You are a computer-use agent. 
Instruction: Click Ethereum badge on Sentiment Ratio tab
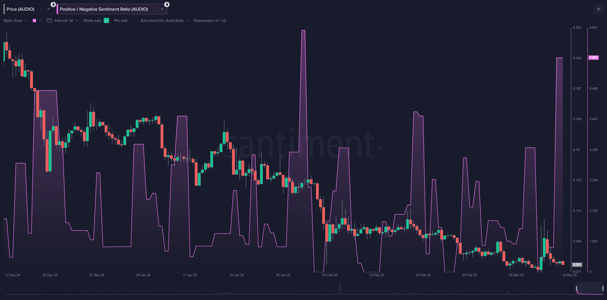[167, 4]
